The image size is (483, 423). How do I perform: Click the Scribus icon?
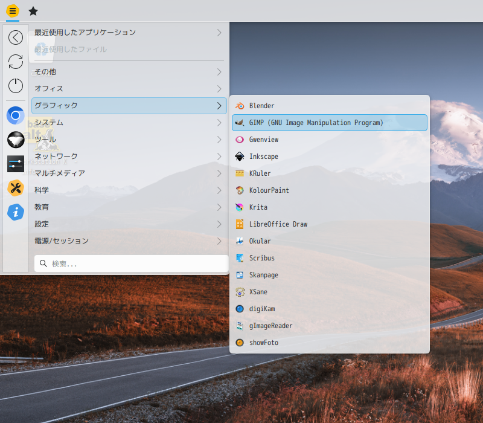click(x=240, y=258)
